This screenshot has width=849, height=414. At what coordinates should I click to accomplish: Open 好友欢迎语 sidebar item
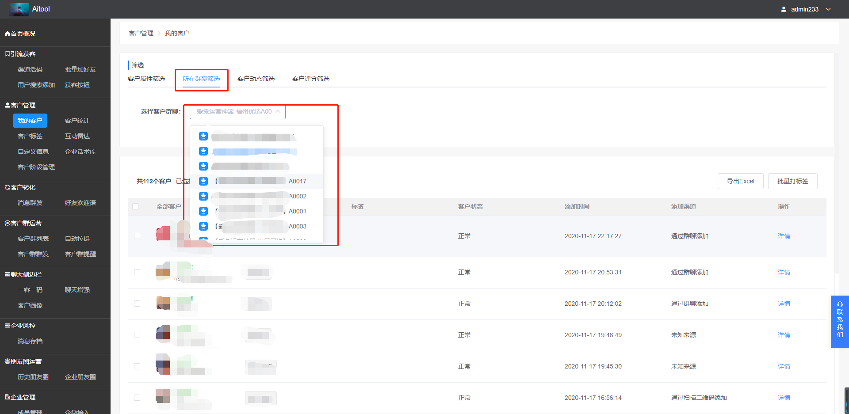80,203
